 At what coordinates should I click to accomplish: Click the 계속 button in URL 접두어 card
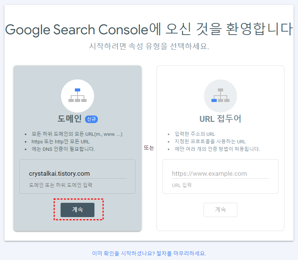coord(220,210)
